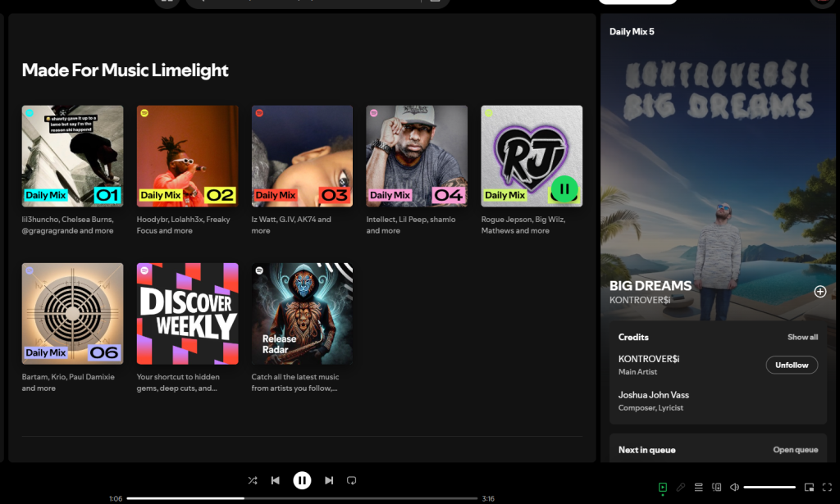Viewport: 840px width, 504px height.
Task: Pause playback in the bottom player bar
Action: (302, 480)
